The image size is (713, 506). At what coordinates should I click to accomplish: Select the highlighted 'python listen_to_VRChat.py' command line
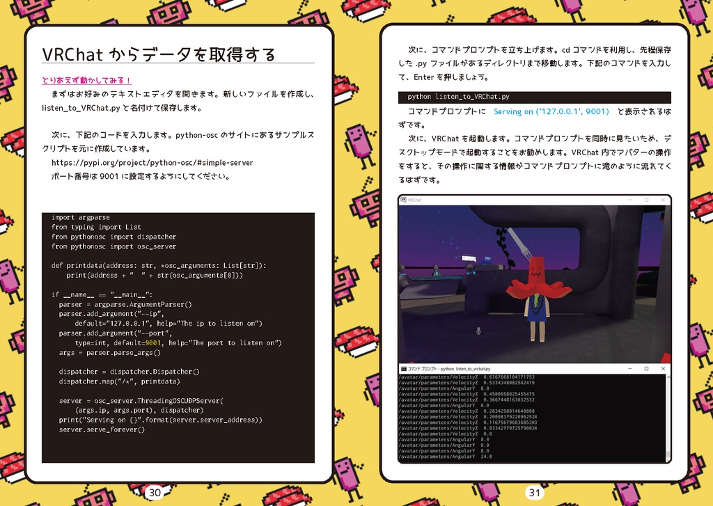pyautogui.click(x=460, y=95)
